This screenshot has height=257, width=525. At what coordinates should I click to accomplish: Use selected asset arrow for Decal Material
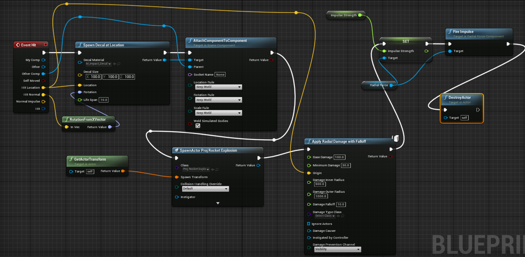tap(115, 64)
